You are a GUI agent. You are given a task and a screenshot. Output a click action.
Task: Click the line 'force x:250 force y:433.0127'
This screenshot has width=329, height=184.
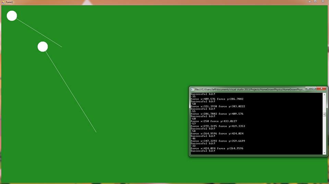click(213, 121)
